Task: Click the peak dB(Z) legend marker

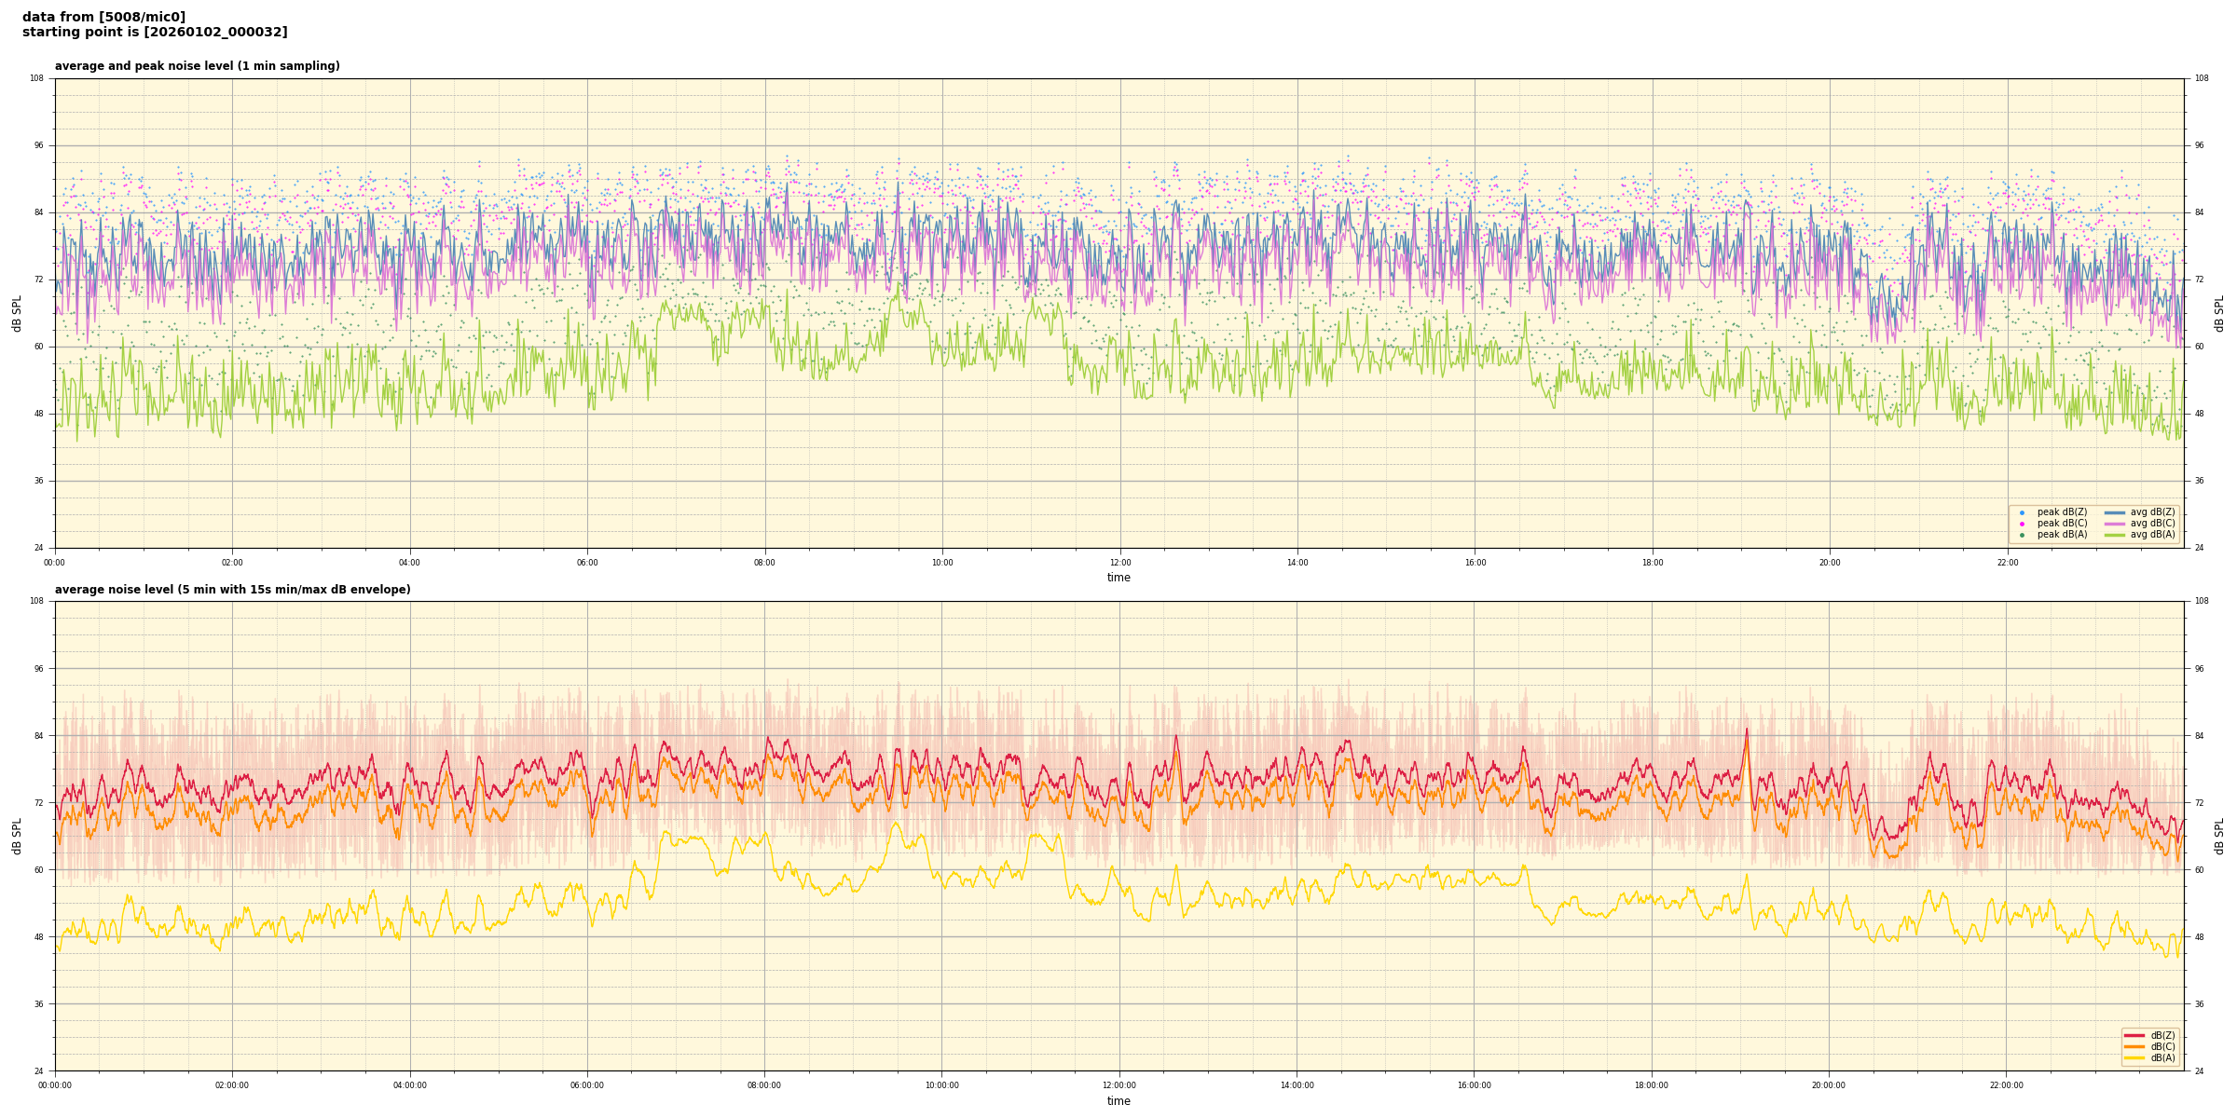Action: (x=2022, y=512)
